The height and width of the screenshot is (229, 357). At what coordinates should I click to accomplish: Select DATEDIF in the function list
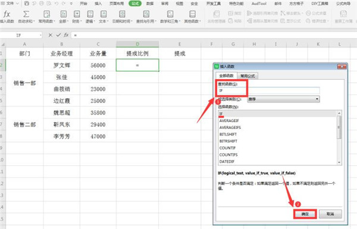[x=277, y=161]
